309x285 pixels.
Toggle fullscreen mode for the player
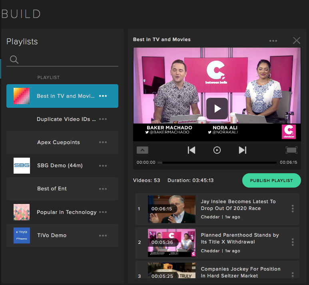[x=291, y=150]
